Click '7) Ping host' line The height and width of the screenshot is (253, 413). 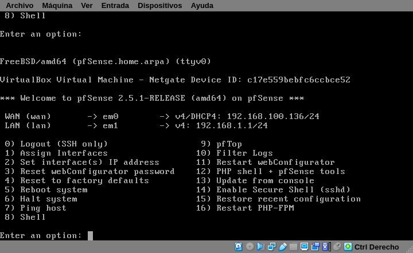(x=36, y=208)
